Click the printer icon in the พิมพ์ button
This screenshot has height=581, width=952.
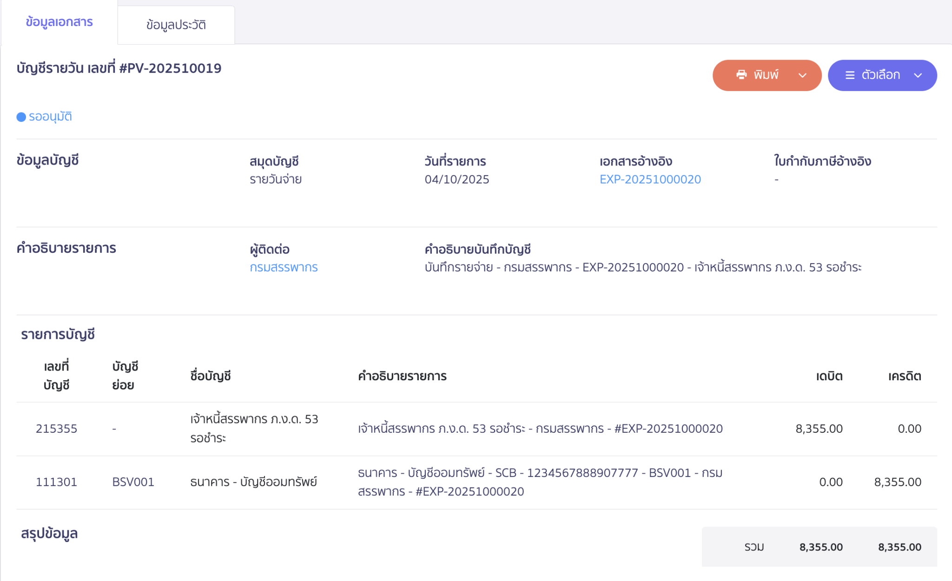point(741,75)
